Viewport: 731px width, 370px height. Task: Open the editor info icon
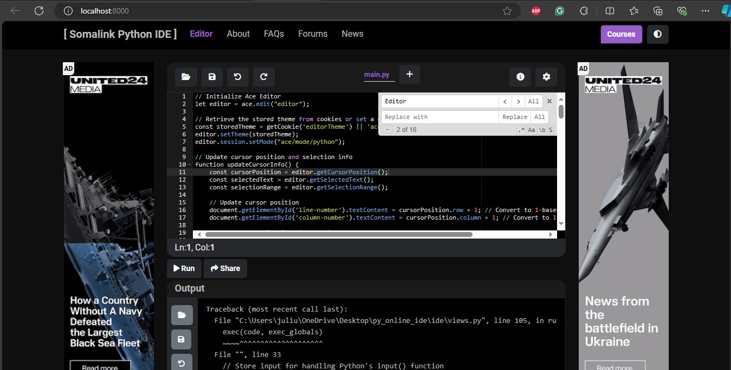520,77
